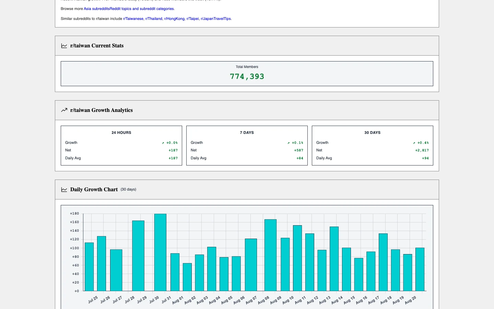Click the r/taiwan Current Stats heading
The image size is (494, 309).
click(97, 46)
